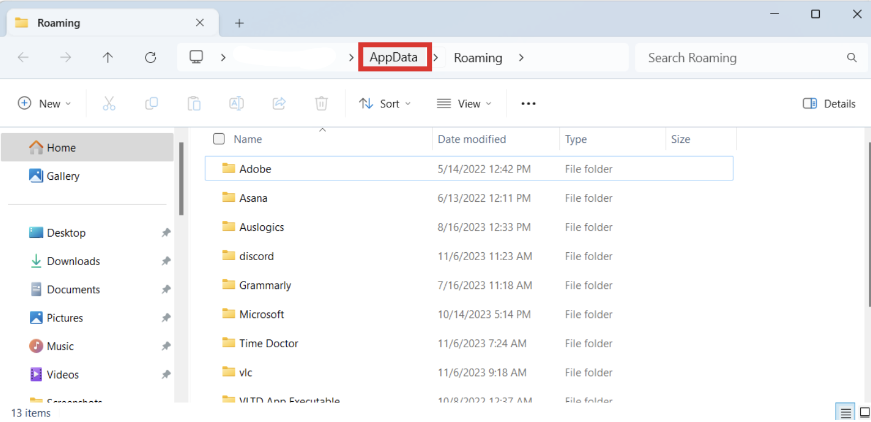This screenshot has height=422, width=871.
Task: Open a new File Explorer tab
Action: coord(239,23)
